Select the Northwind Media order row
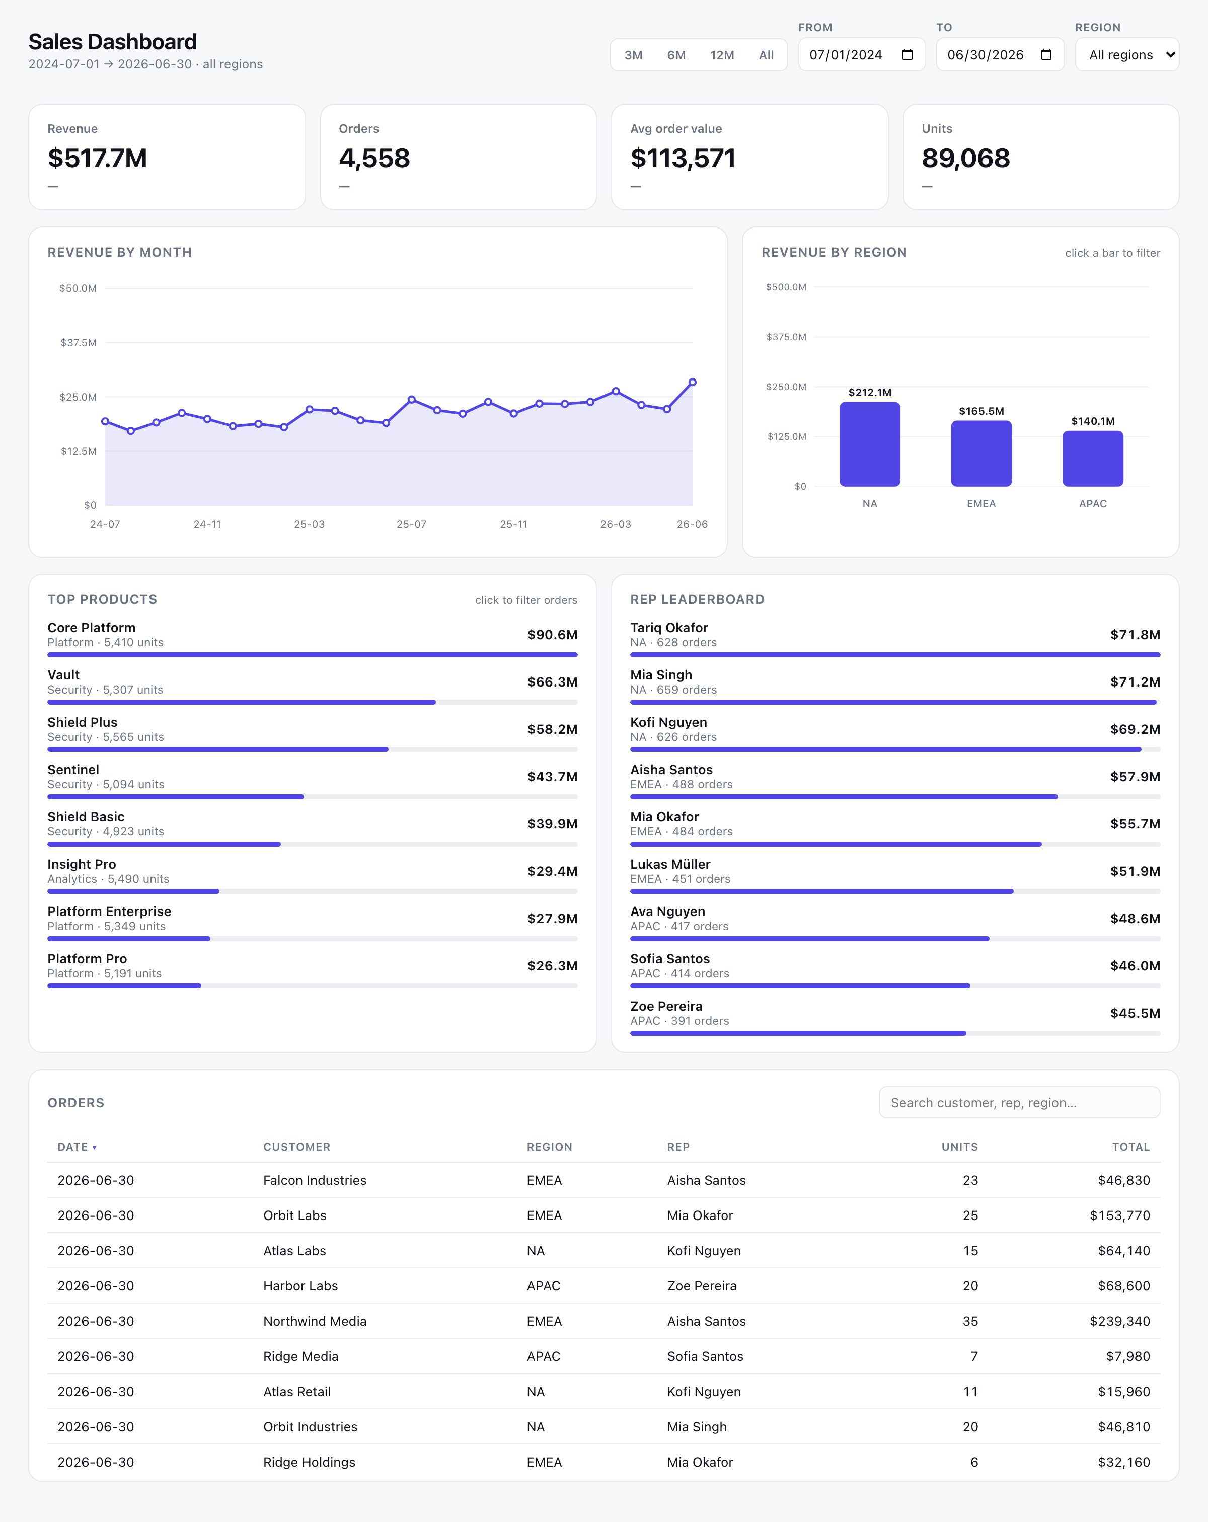1208x1522 pixels. click(603, 1322)
